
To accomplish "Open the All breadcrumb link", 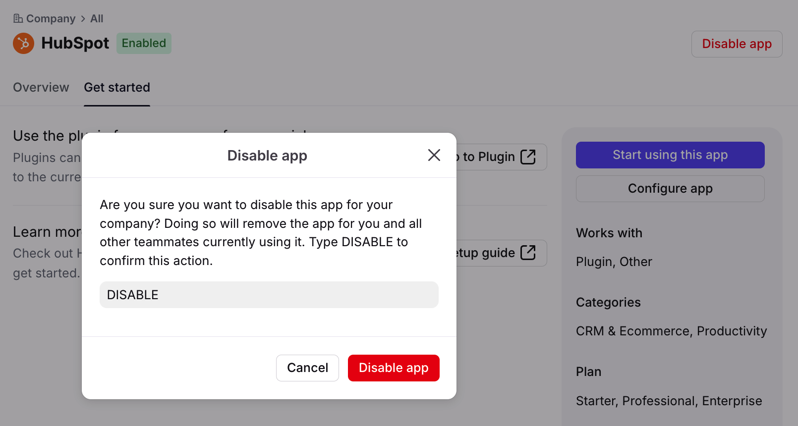I will 97,19.
